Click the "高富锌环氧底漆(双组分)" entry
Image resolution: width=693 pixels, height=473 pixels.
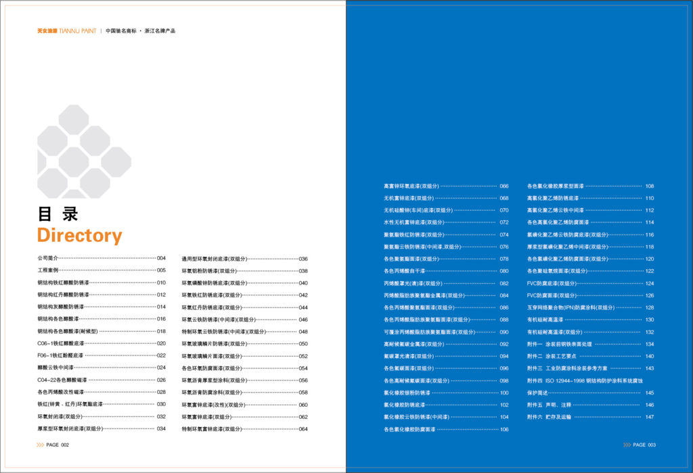click(x=446, y=186)
